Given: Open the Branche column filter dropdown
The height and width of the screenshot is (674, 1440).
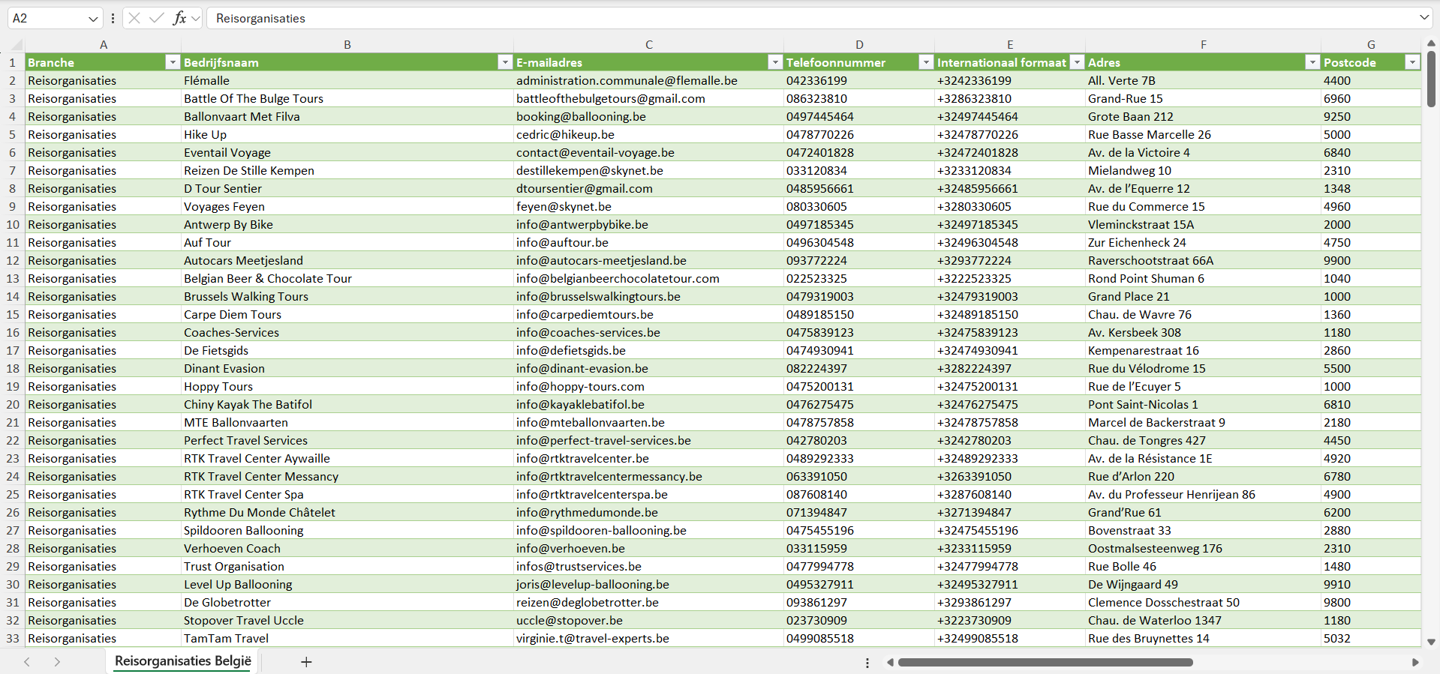Looking at the screenshot, I should tap(173, 62).
